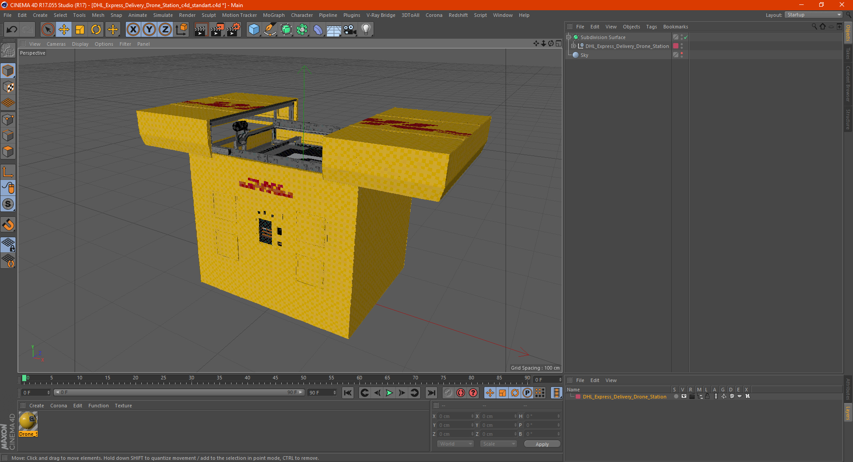Open Object Manager Tags menu
853x462 pixels.
click(x=651, y=27)
